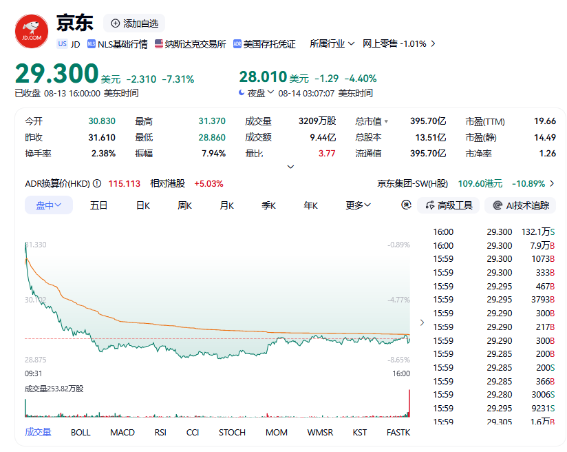
Task: Click the 3793B trade row at 29.295
Action: (494, 300)
